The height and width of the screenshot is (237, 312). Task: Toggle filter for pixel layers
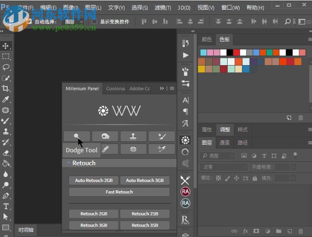[244, 156]
